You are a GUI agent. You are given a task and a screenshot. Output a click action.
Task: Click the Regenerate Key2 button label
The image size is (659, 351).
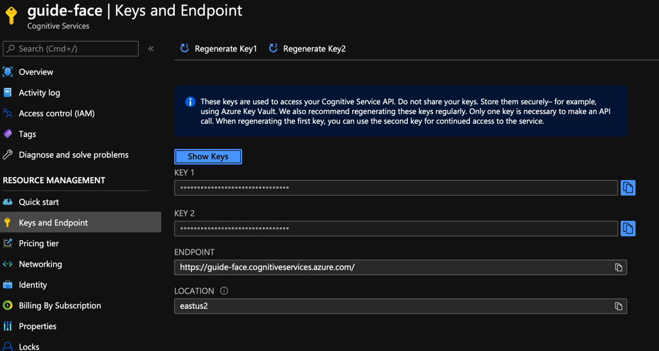tap(315, 49)
